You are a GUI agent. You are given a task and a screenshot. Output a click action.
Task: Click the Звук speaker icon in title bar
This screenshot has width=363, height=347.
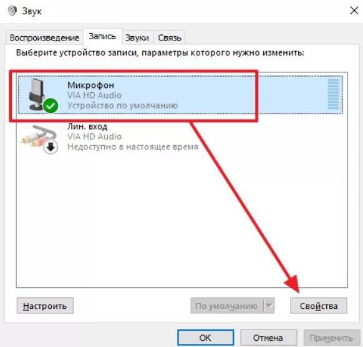(12, 11)
